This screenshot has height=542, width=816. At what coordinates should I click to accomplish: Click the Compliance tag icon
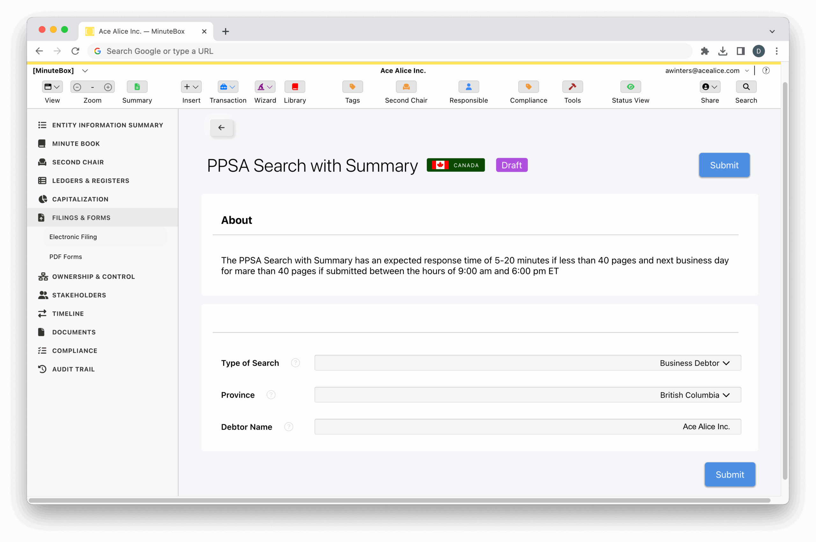(528, 87)
